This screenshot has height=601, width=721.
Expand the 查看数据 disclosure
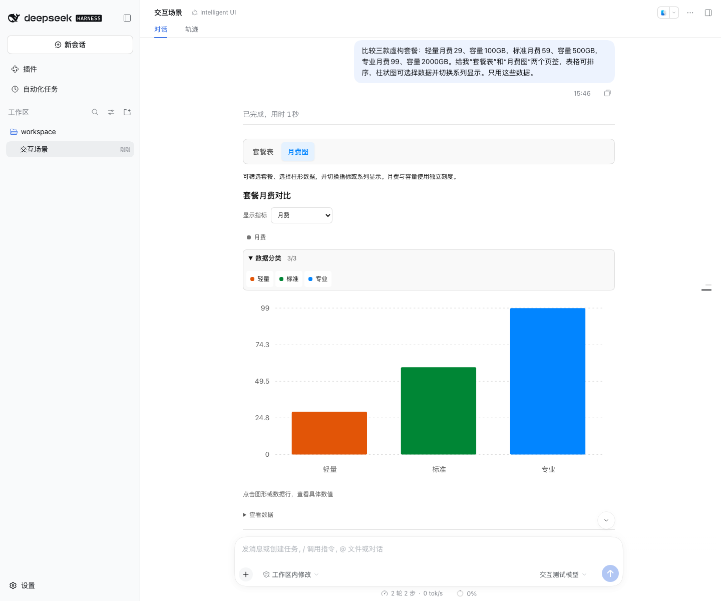[x=258, y=515]
